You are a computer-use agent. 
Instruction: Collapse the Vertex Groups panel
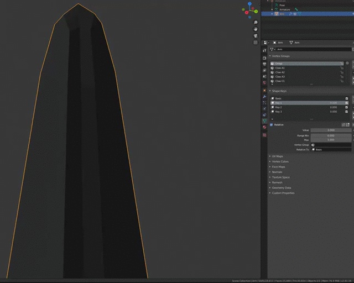click(x=270, y=56)
